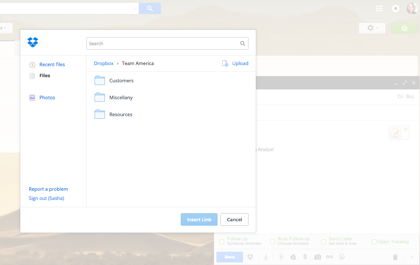
Task: Click the notepad pencil icon in compose body
Action: [x=395, y=133]
